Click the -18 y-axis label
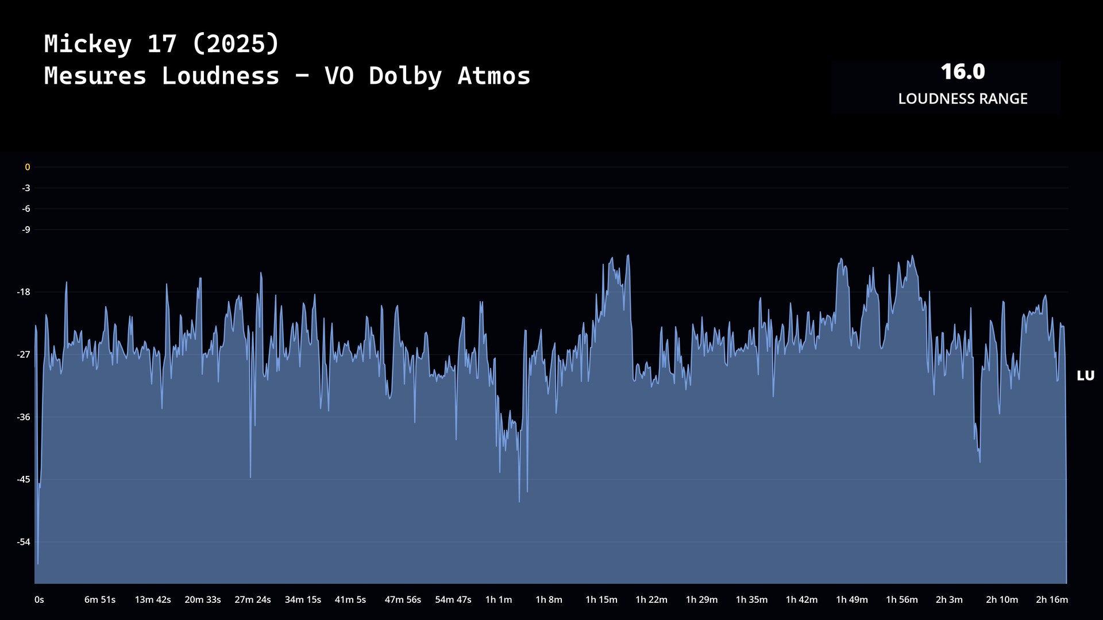Image resolution: width=1103 pixels, height=620 pixels. (x=24, y=292)
